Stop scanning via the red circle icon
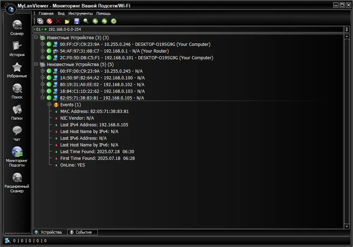The height and width of the screenshot is (247, 353). click(x=49, y=21)
